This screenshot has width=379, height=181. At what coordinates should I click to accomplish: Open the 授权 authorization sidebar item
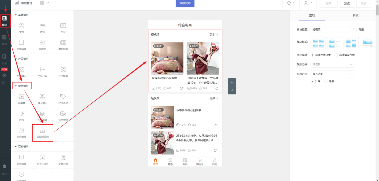click(5, 169)
